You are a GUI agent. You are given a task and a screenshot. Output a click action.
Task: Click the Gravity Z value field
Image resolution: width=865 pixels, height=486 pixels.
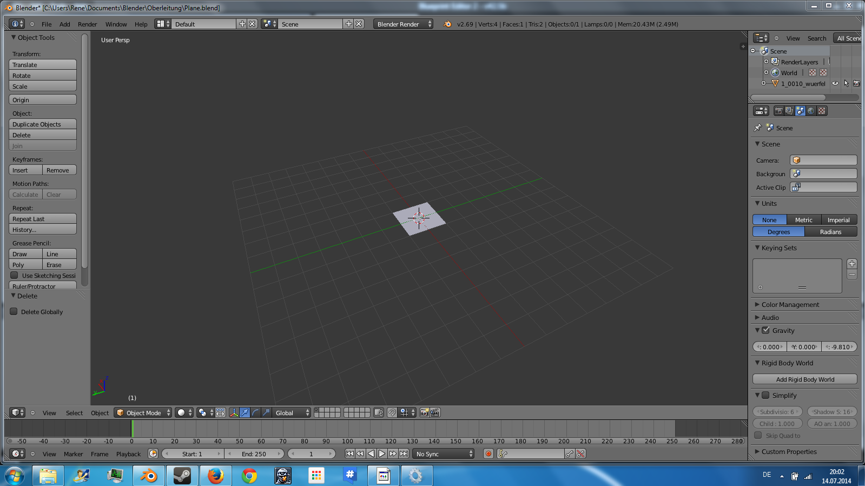[840, 347]
